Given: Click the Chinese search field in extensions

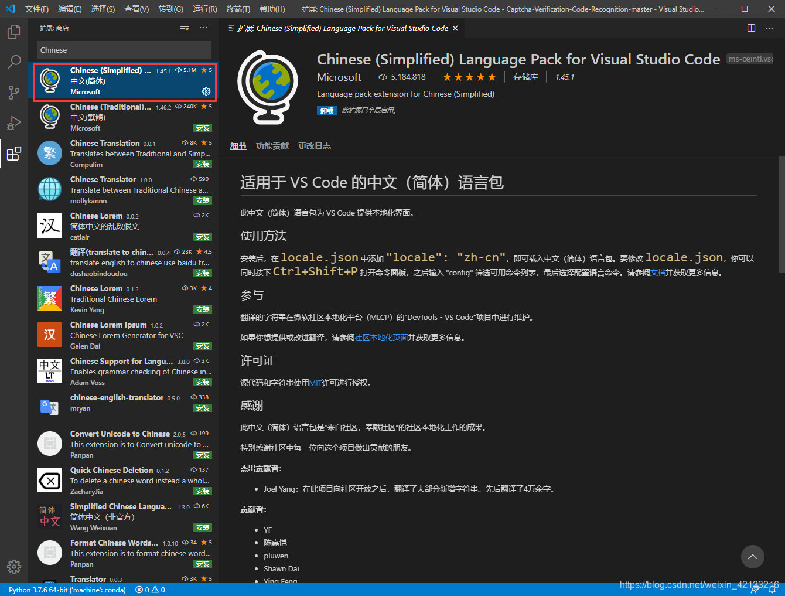Looking at the screenshot, I should (124, 50).
